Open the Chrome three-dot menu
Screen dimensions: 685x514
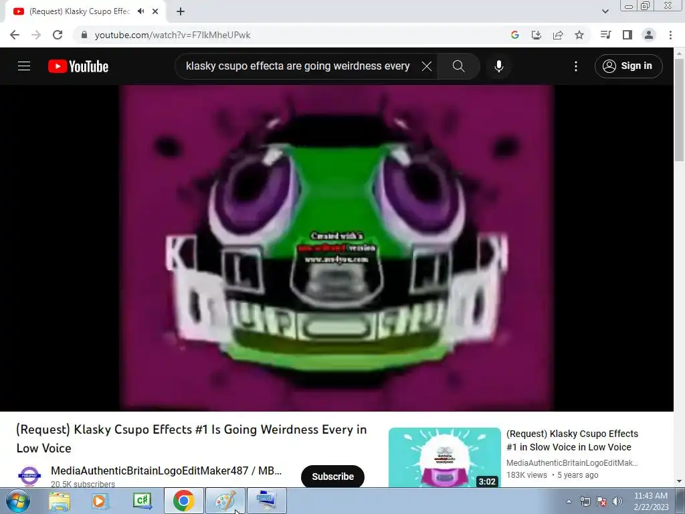point(670,35)
